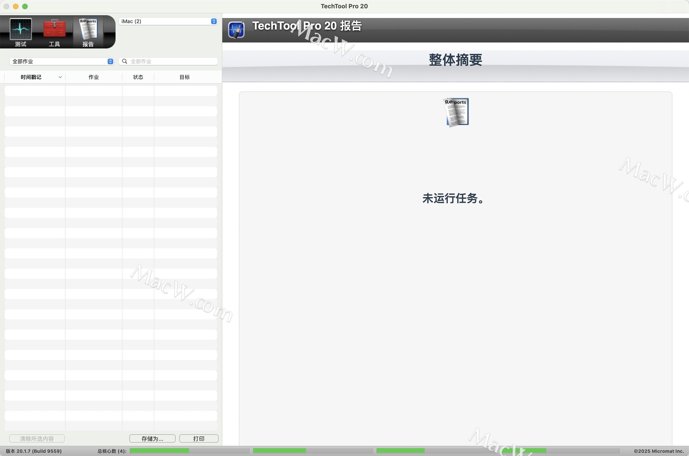Click the first core usage bar
Screen dimensions: 689x456
pyautogui.click(x=189, y=451)
